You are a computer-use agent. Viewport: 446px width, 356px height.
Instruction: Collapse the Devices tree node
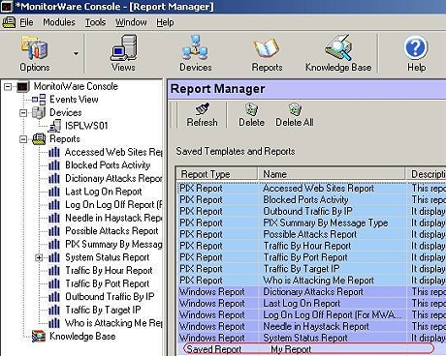coord(23,113)
